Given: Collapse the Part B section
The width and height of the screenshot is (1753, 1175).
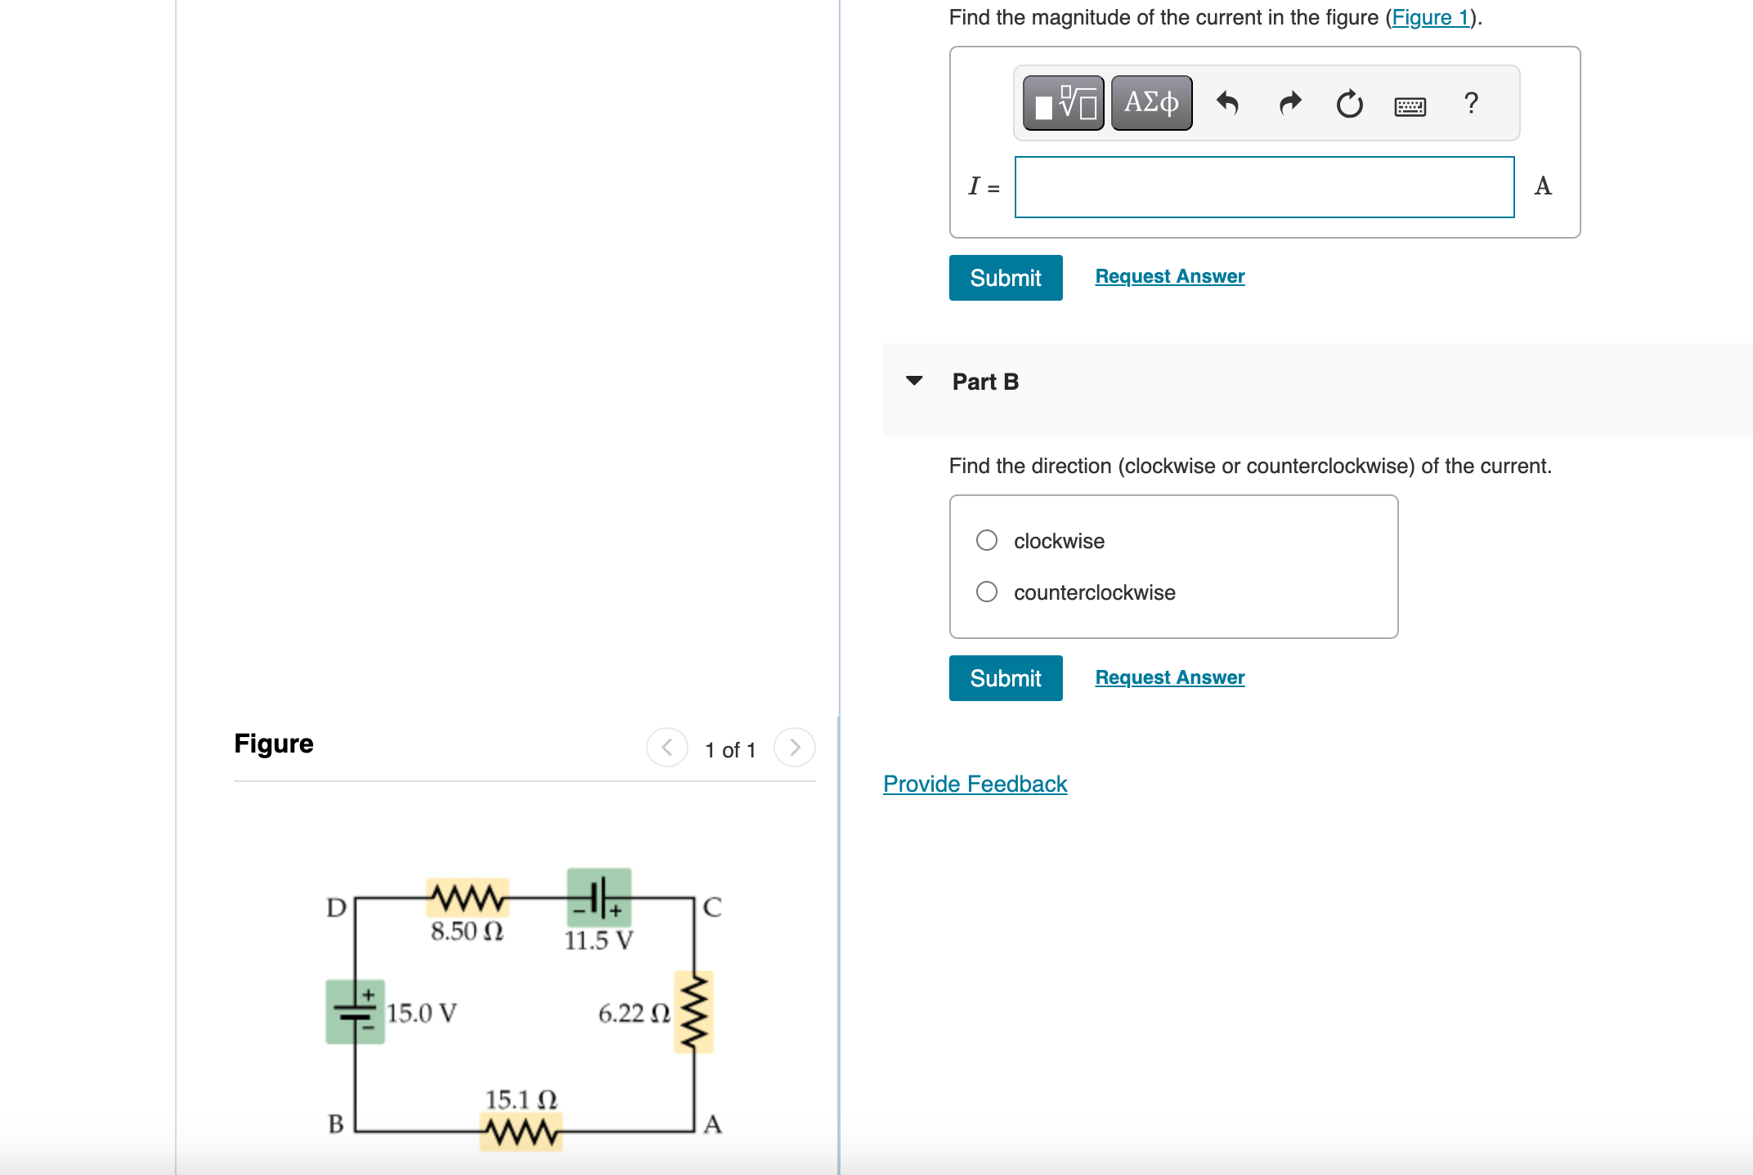Looking at the screenshot, I should 915,380.
